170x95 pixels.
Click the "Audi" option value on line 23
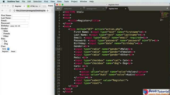click(x=103, y=75)
